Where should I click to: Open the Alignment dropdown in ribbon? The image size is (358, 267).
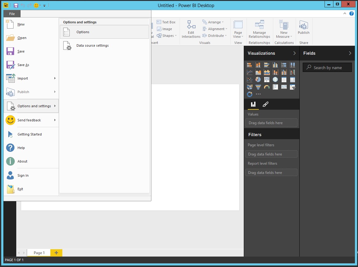tap(215, 29)
